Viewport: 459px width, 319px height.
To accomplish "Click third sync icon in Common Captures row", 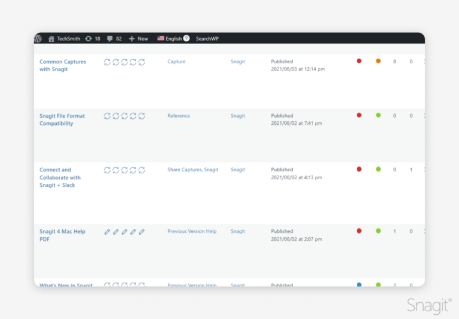I will click(x=124, y=62).
